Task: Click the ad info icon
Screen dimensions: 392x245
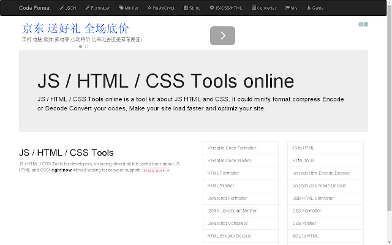Action: 361,24
